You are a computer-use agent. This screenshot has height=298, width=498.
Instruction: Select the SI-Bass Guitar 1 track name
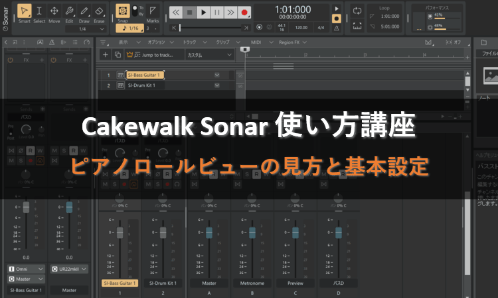pyautogui.click(x=145, y=75)
